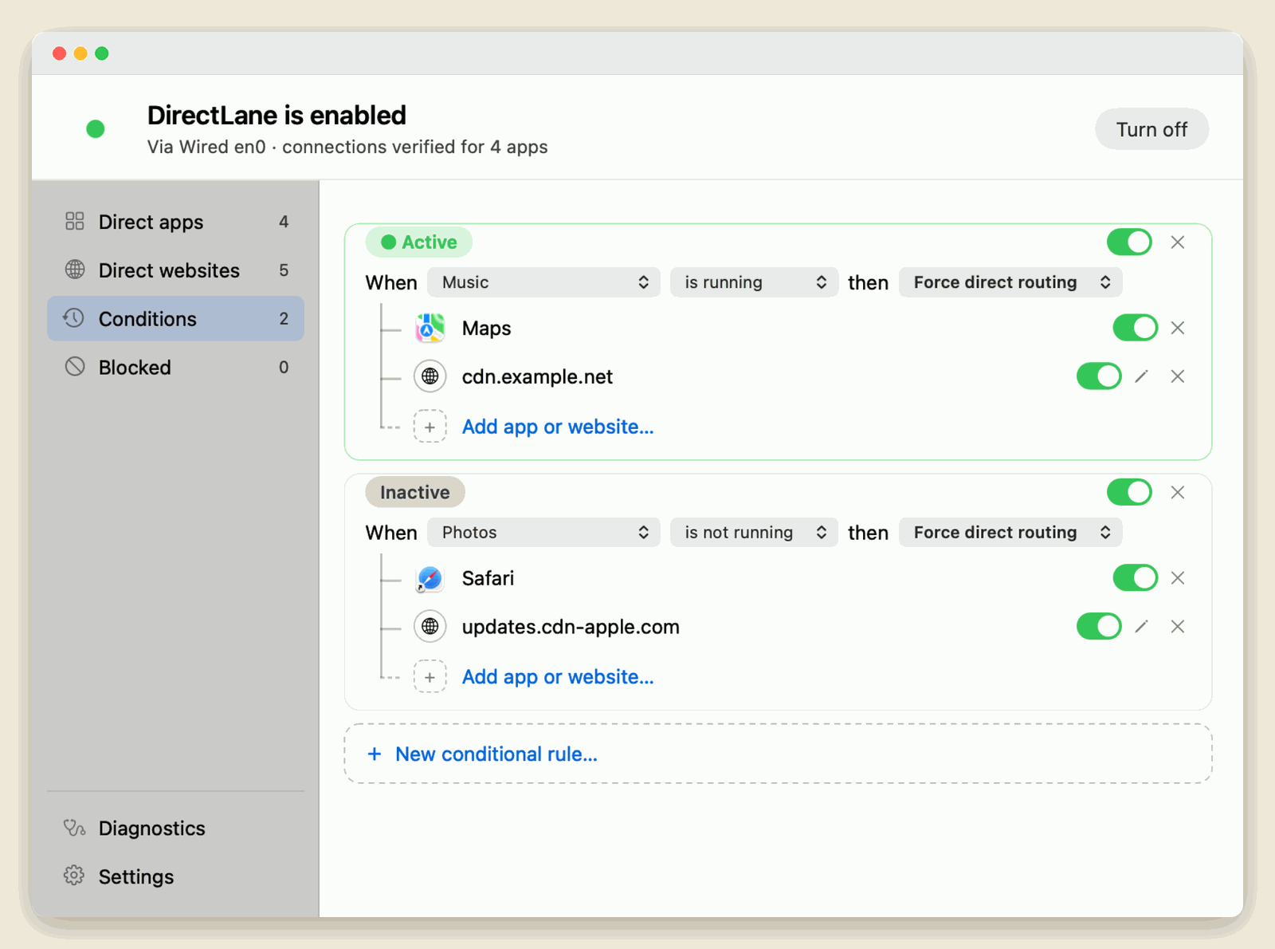Open the Photos app dropdown
The width and height of the screenshot is (1275, 949).
[x=544, y=533]
